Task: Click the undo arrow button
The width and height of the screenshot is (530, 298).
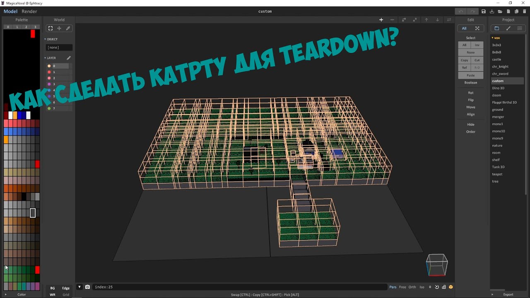Action: [x=460, y=12]
